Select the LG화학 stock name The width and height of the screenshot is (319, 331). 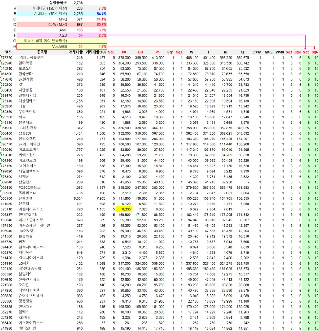pyautogui.click(x=24, y=264)
